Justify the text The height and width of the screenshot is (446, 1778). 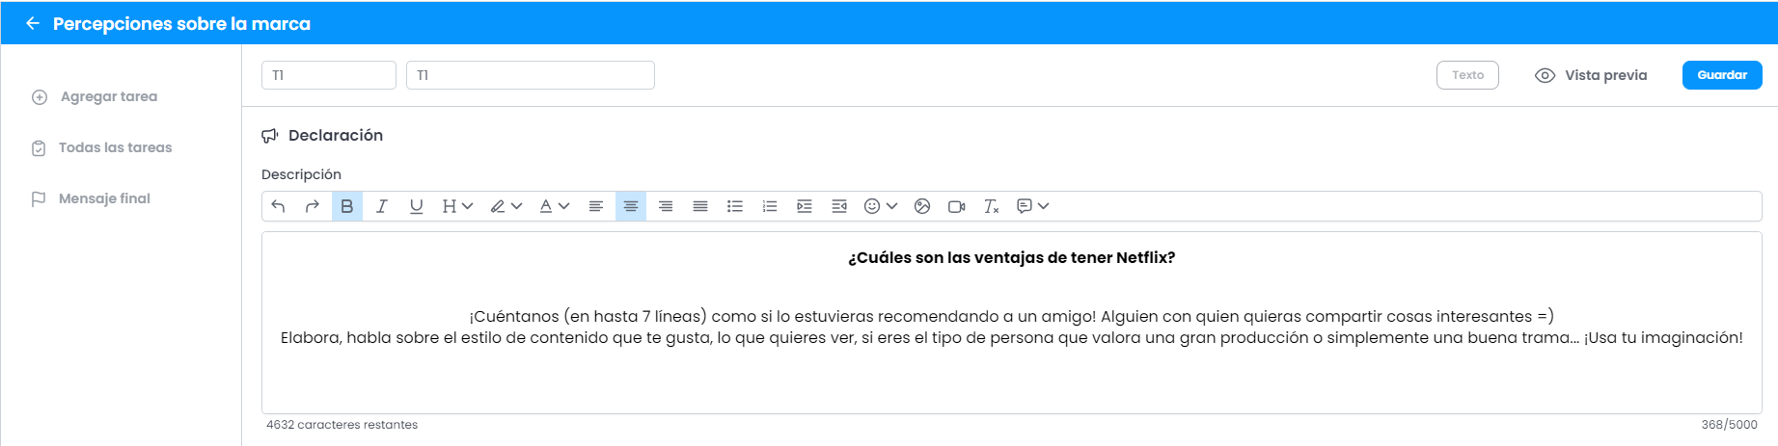700,206
